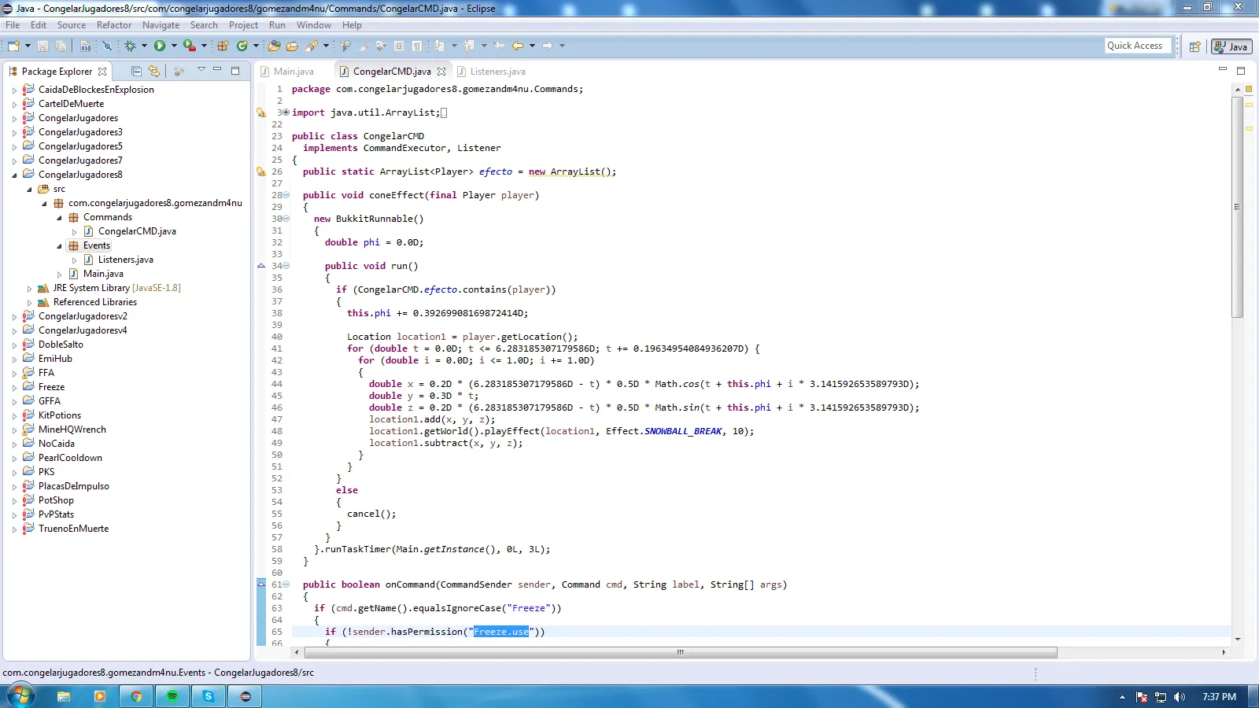Image resolution: width=1259 pixels, height=708 pixels.
Task: Toggle fold marker on line 28
Action: point(286,195)
